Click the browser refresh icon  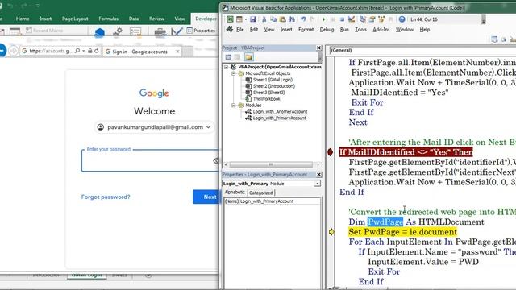(x=97, y=51)
